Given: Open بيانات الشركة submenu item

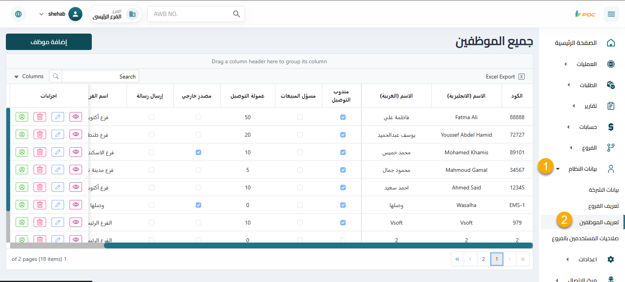Looking at the screenshot, I should click(604, 190).
